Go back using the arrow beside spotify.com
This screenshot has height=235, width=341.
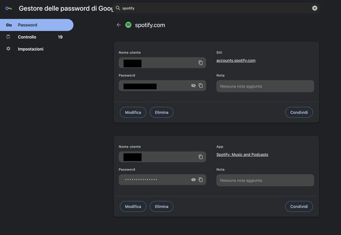pyautogui.click(x=119, y=25)
